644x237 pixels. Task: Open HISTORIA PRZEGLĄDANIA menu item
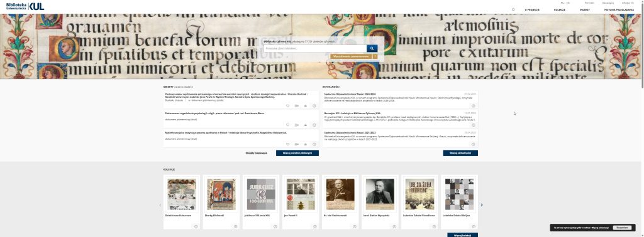click(x=619, y=9)
